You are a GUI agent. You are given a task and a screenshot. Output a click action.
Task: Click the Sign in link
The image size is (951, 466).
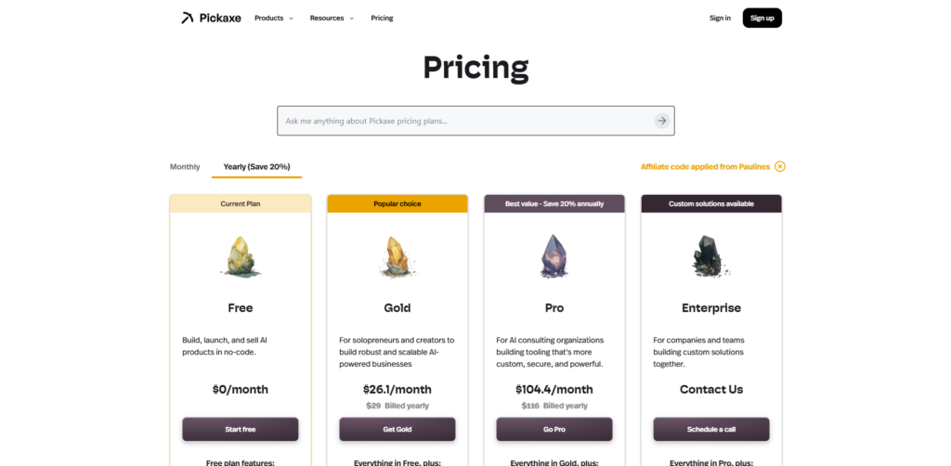coord(720,18)
